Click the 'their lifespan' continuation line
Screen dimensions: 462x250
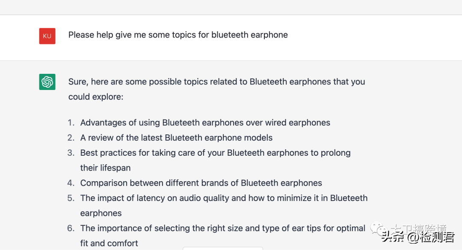(105, 168)
